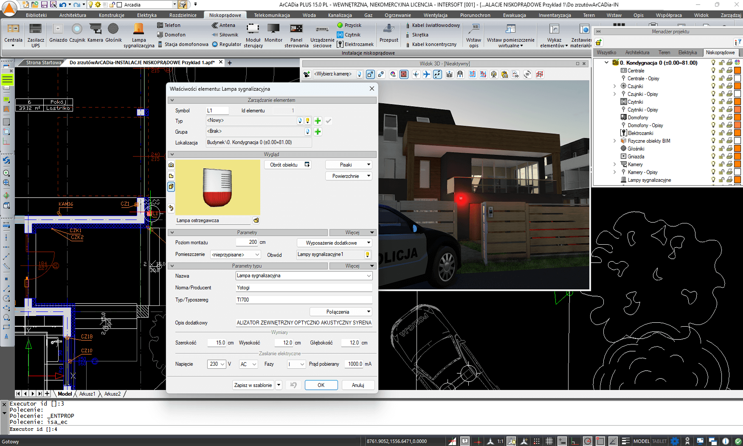Click Więcej button in Parametry section

pos(352,232)
